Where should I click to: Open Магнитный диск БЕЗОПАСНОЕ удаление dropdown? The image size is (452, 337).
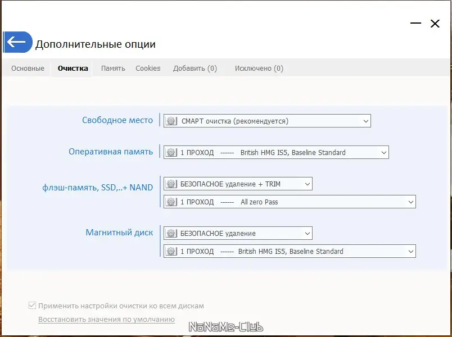click(x=308, y=233)
